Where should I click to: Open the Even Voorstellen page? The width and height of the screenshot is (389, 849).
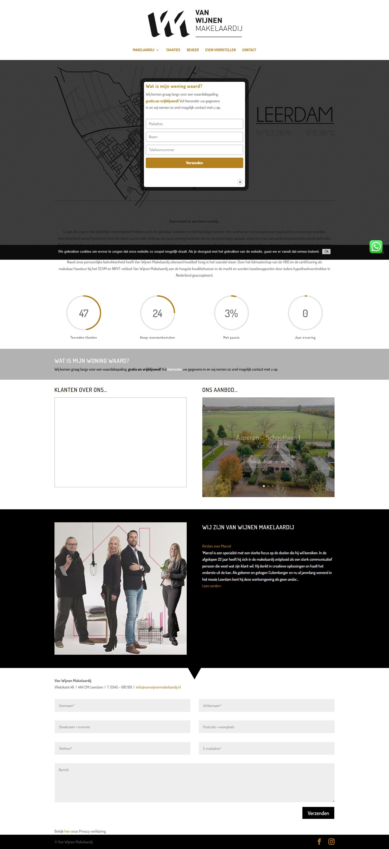point(220,50)
